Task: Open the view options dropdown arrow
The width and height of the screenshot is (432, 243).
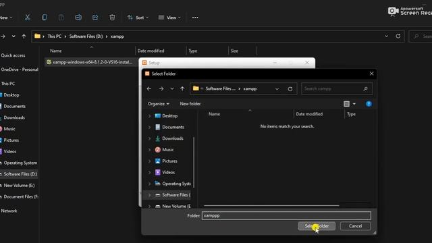Action: pyautogui.click(x=354, y=104)
